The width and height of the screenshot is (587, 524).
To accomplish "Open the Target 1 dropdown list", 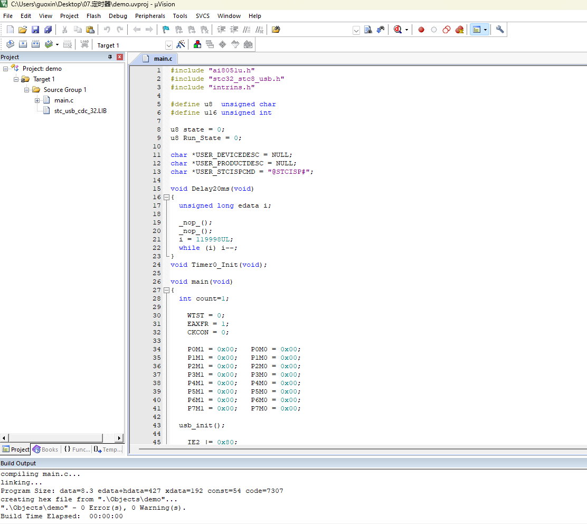I will coord(169,45).
